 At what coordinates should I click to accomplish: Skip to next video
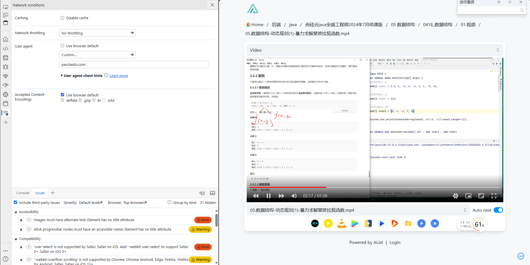(x=281, y=196)
